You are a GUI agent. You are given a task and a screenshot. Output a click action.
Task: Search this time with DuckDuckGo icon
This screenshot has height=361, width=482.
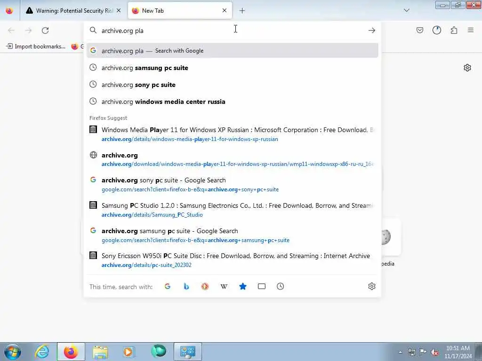click(x=205, y=286)
